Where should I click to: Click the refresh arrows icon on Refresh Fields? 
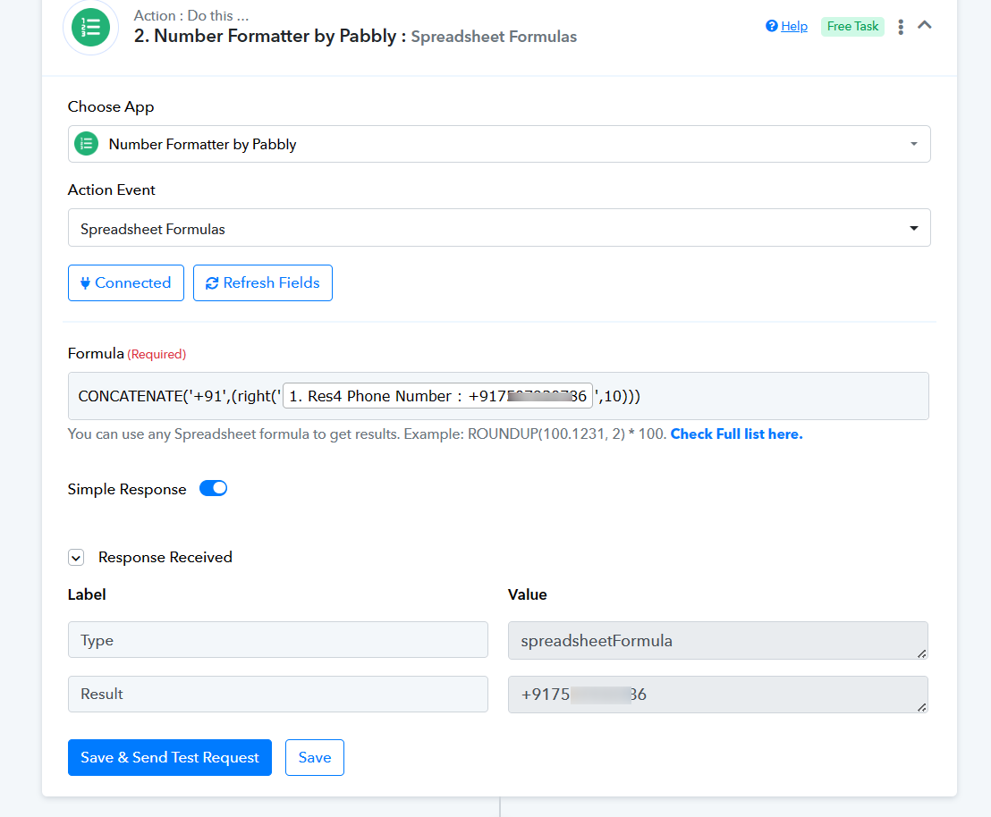(212, 283)
